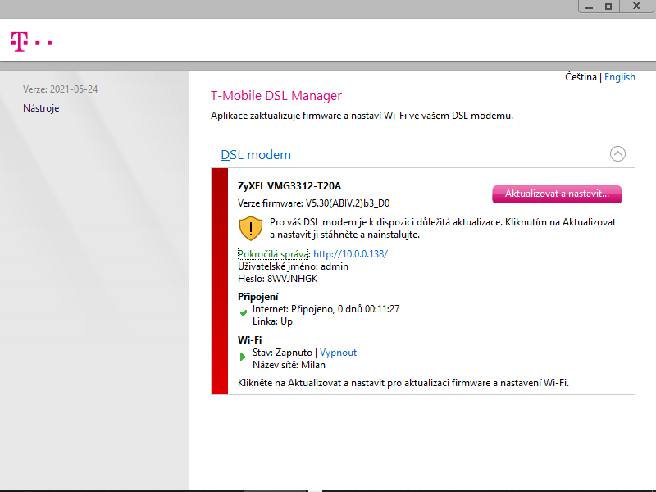Click Uživatelské jméno: admin line
The width and height of the screenshot is (656, 492).
[x=293, y=266]
